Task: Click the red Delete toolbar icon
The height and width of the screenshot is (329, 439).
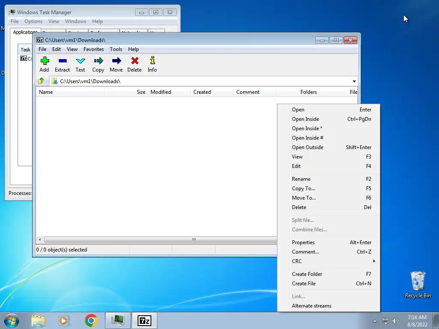Action: (134, 64)
